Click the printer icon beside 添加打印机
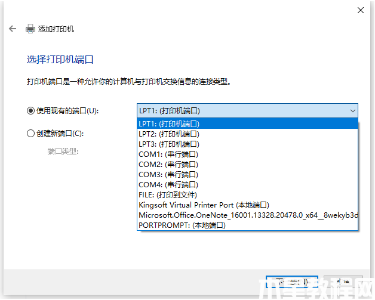Screen dimensions: 375x300 pos(30,29)
